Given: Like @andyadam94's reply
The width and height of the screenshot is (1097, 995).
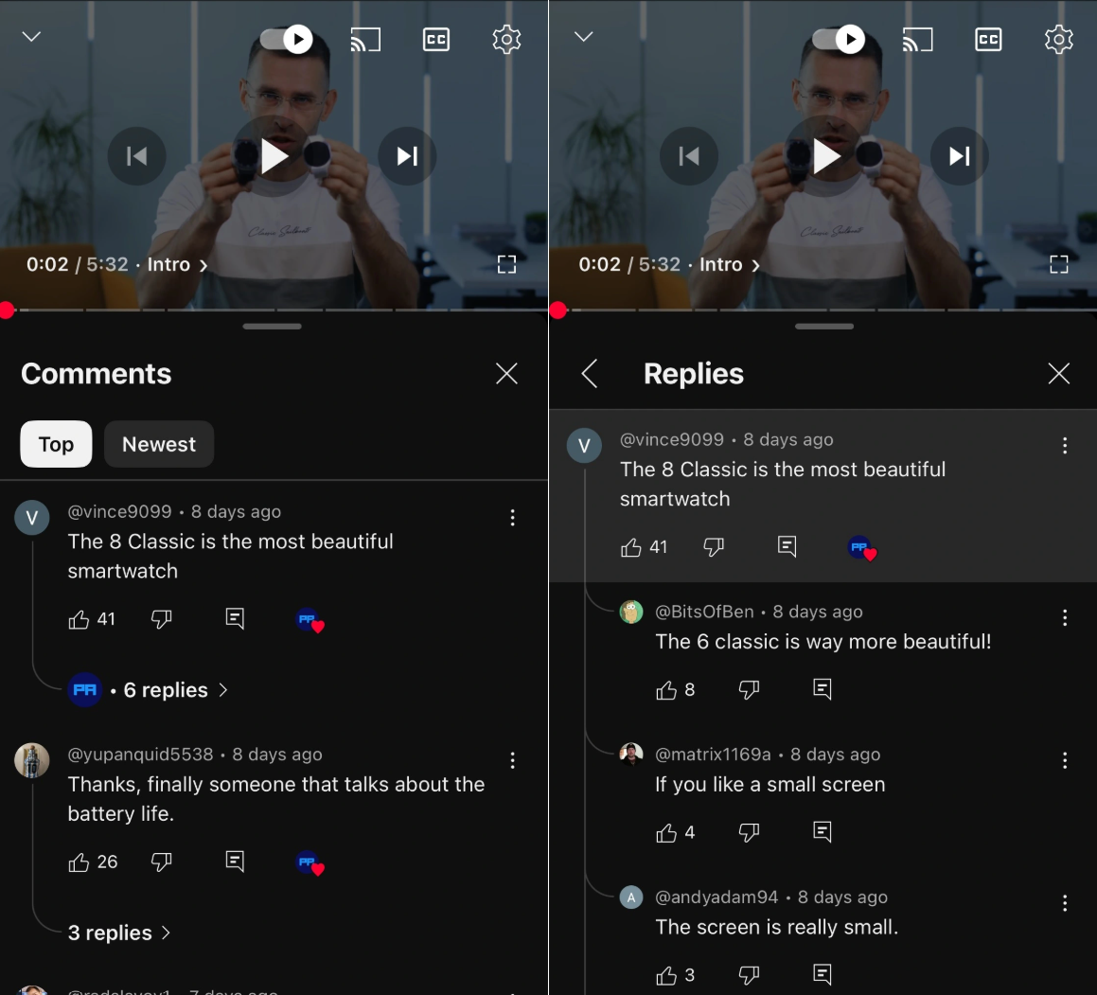Looking at the screenshot, I should [666, 975].
